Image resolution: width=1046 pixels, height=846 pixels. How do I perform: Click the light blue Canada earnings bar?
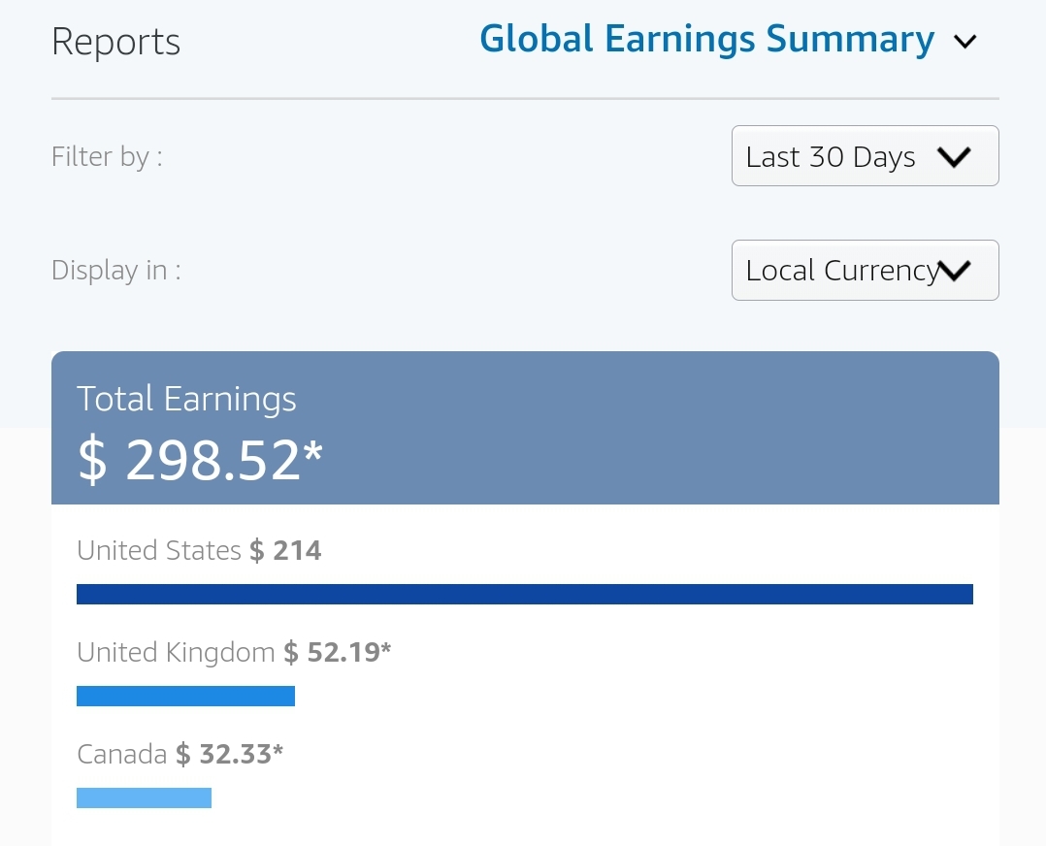(x=144, y=797)
